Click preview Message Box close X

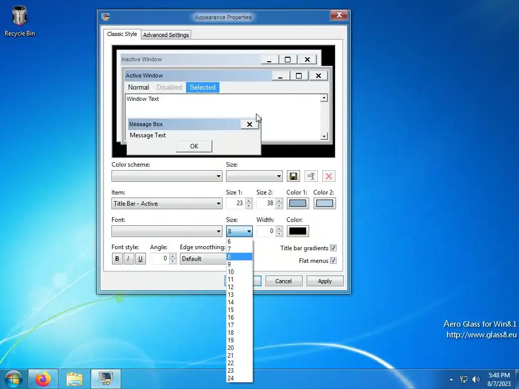tap(249, 125)
